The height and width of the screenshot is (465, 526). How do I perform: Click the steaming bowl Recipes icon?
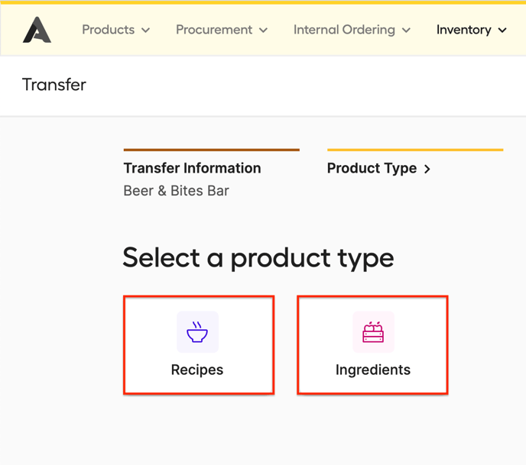(197, 332)
